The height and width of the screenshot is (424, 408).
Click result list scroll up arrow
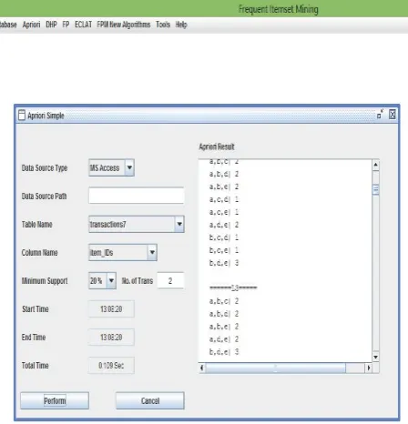pyautogui.click(x=375, y=165)
